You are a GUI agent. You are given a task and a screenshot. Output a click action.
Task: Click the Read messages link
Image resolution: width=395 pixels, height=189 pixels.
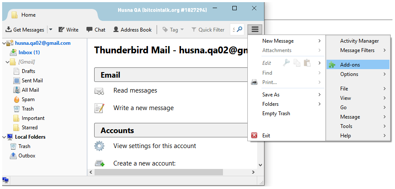coord(135,90)
